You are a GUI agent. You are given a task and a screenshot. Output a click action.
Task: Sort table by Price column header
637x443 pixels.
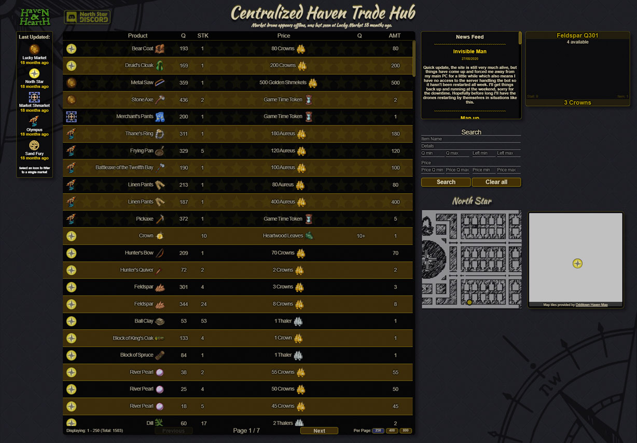[x=284, y=36]
